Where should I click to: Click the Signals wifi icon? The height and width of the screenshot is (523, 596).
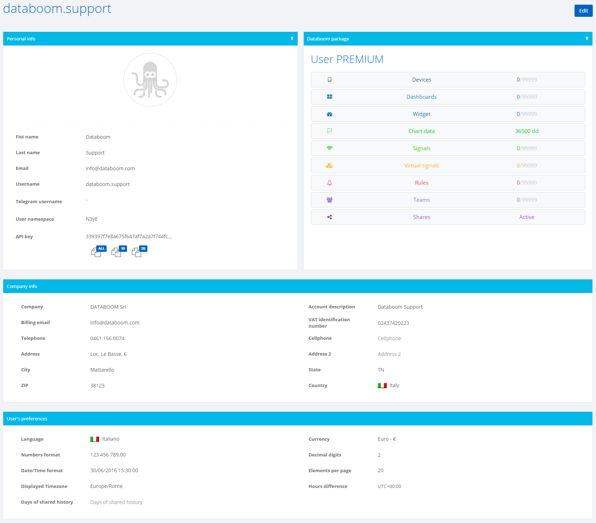[329, 148]
